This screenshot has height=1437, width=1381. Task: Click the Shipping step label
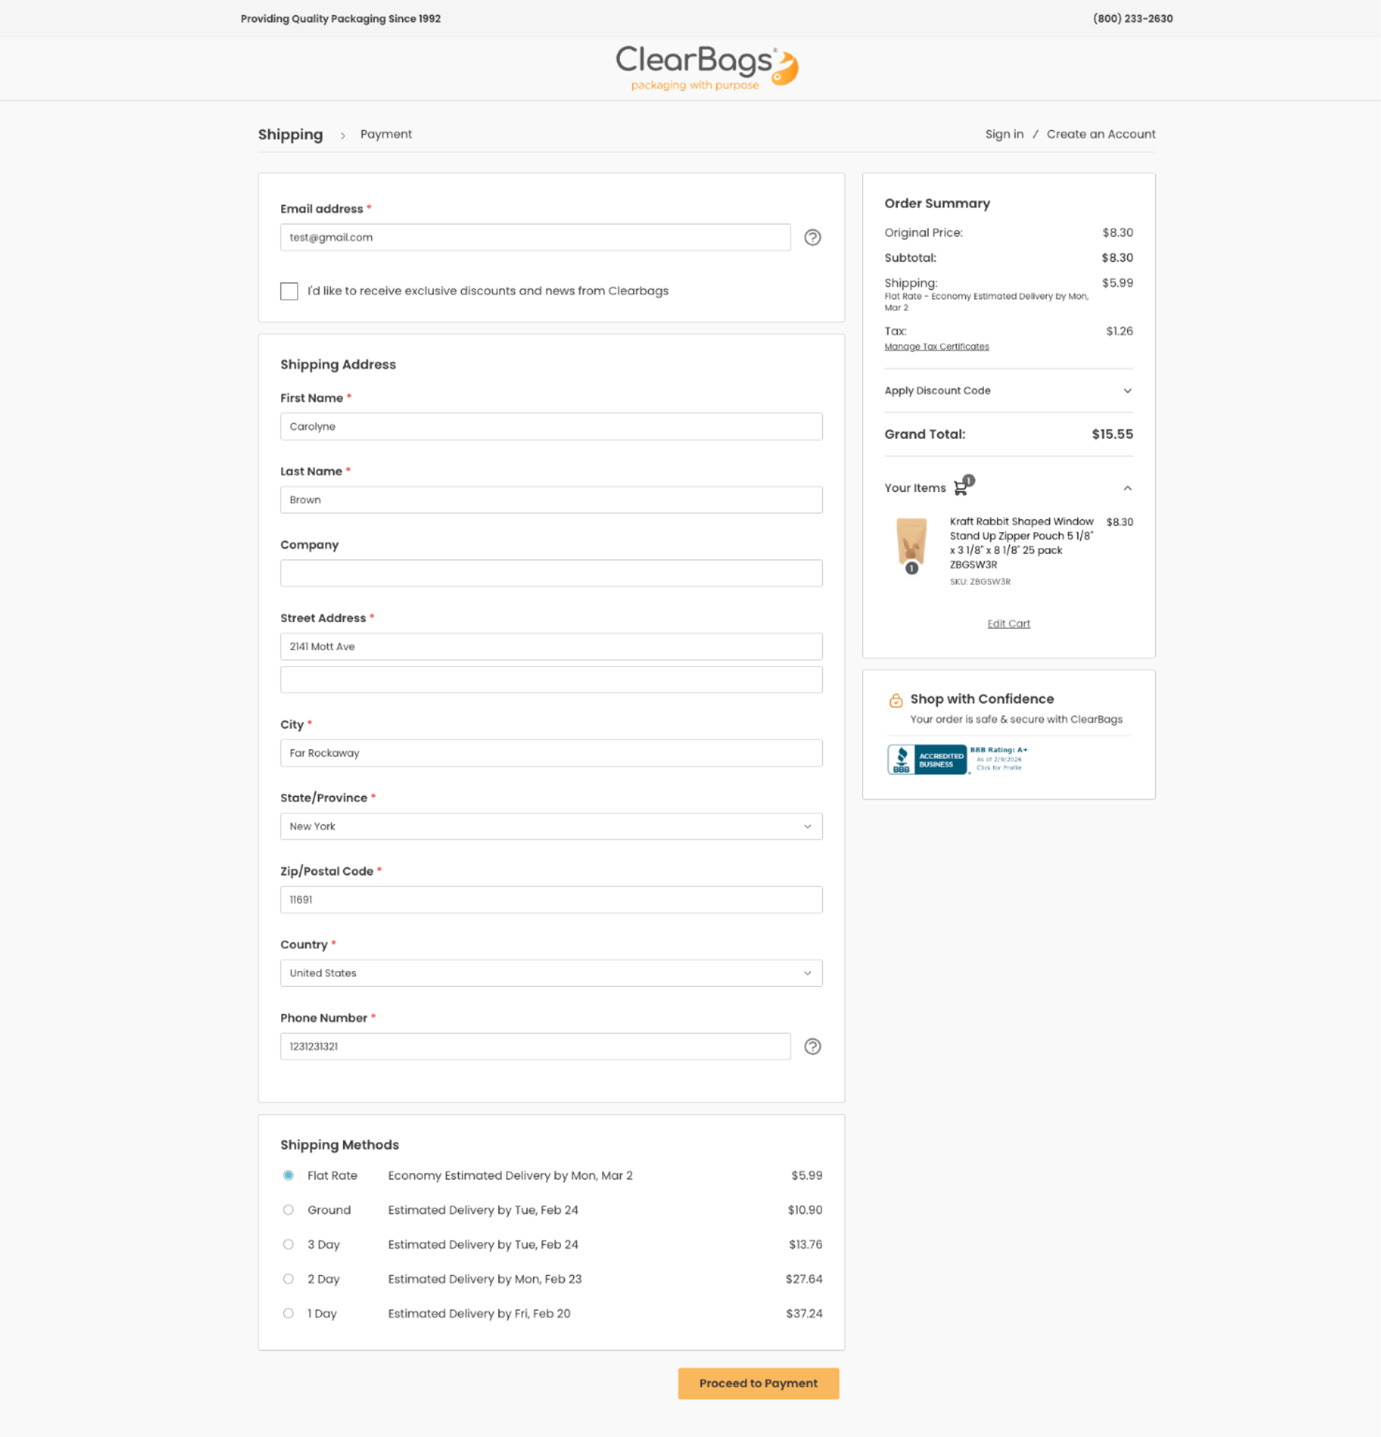point(291,135)
